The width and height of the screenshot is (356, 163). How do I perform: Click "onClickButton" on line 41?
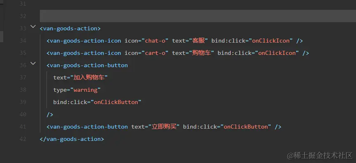click(246, 127)
